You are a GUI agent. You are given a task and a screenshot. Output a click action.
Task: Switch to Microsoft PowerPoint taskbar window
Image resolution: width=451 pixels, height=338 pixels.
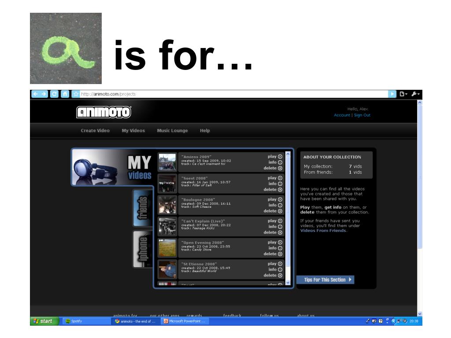[185, 321]
